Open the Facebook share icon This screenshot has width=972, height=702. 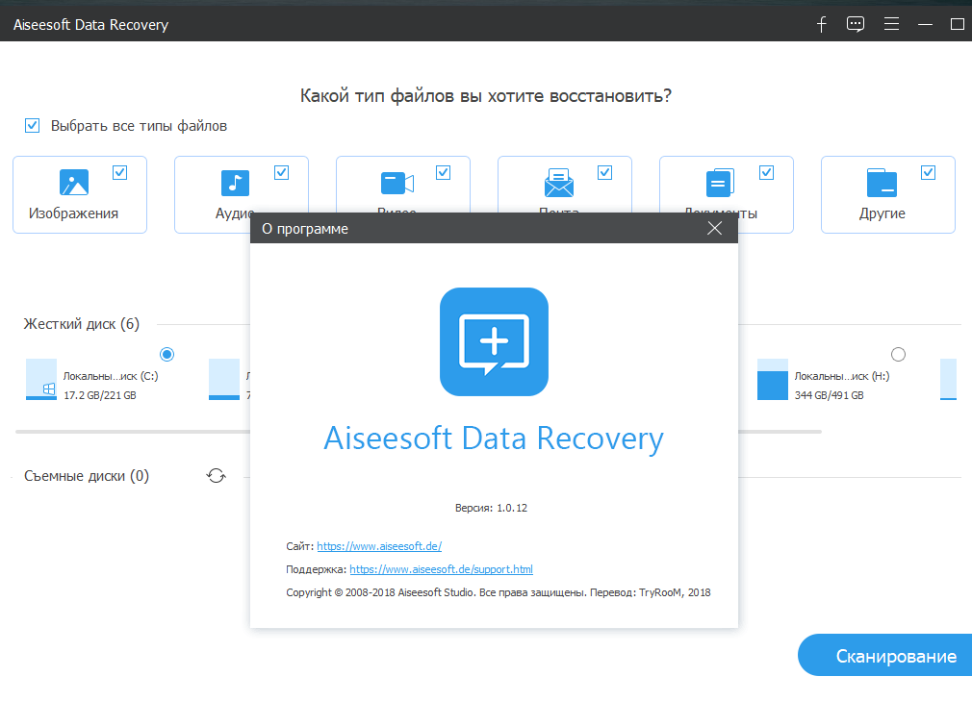821,24
